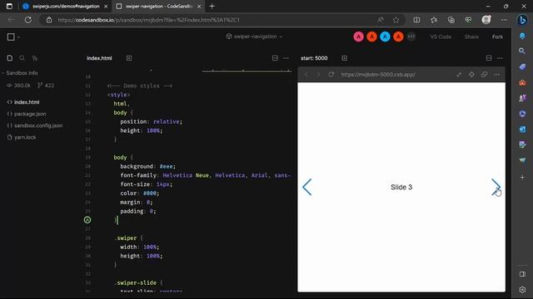Click the inspect element icon in preview
533x299 pixels.
tap(471, 74)
